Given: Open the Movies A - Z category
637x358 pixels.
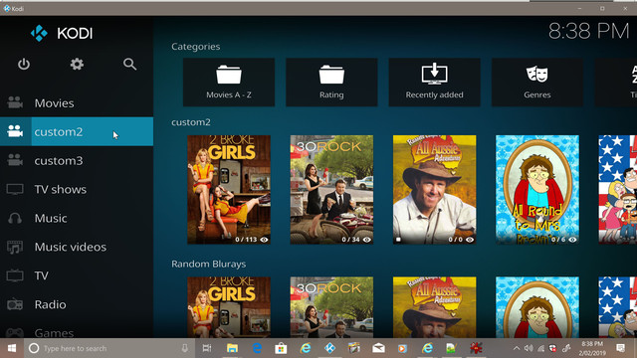Looking at the screenshot, I should click(x=229, y=83).
